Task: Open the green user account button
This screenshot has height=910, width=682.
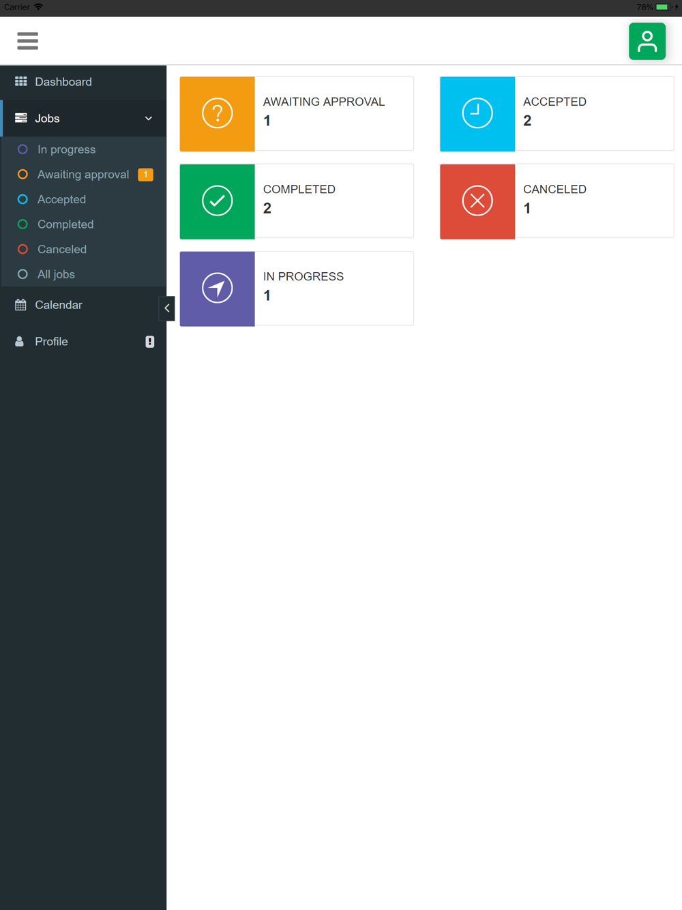Action: click(647, 42)
